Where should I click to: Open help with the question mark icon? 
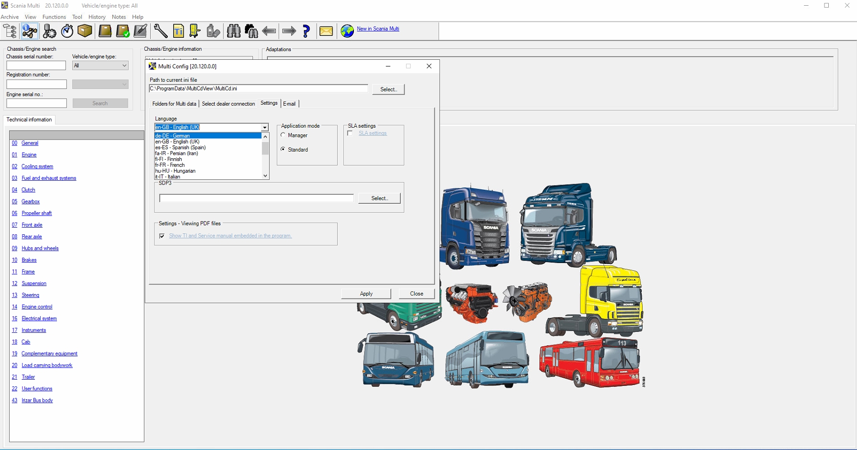306,31
